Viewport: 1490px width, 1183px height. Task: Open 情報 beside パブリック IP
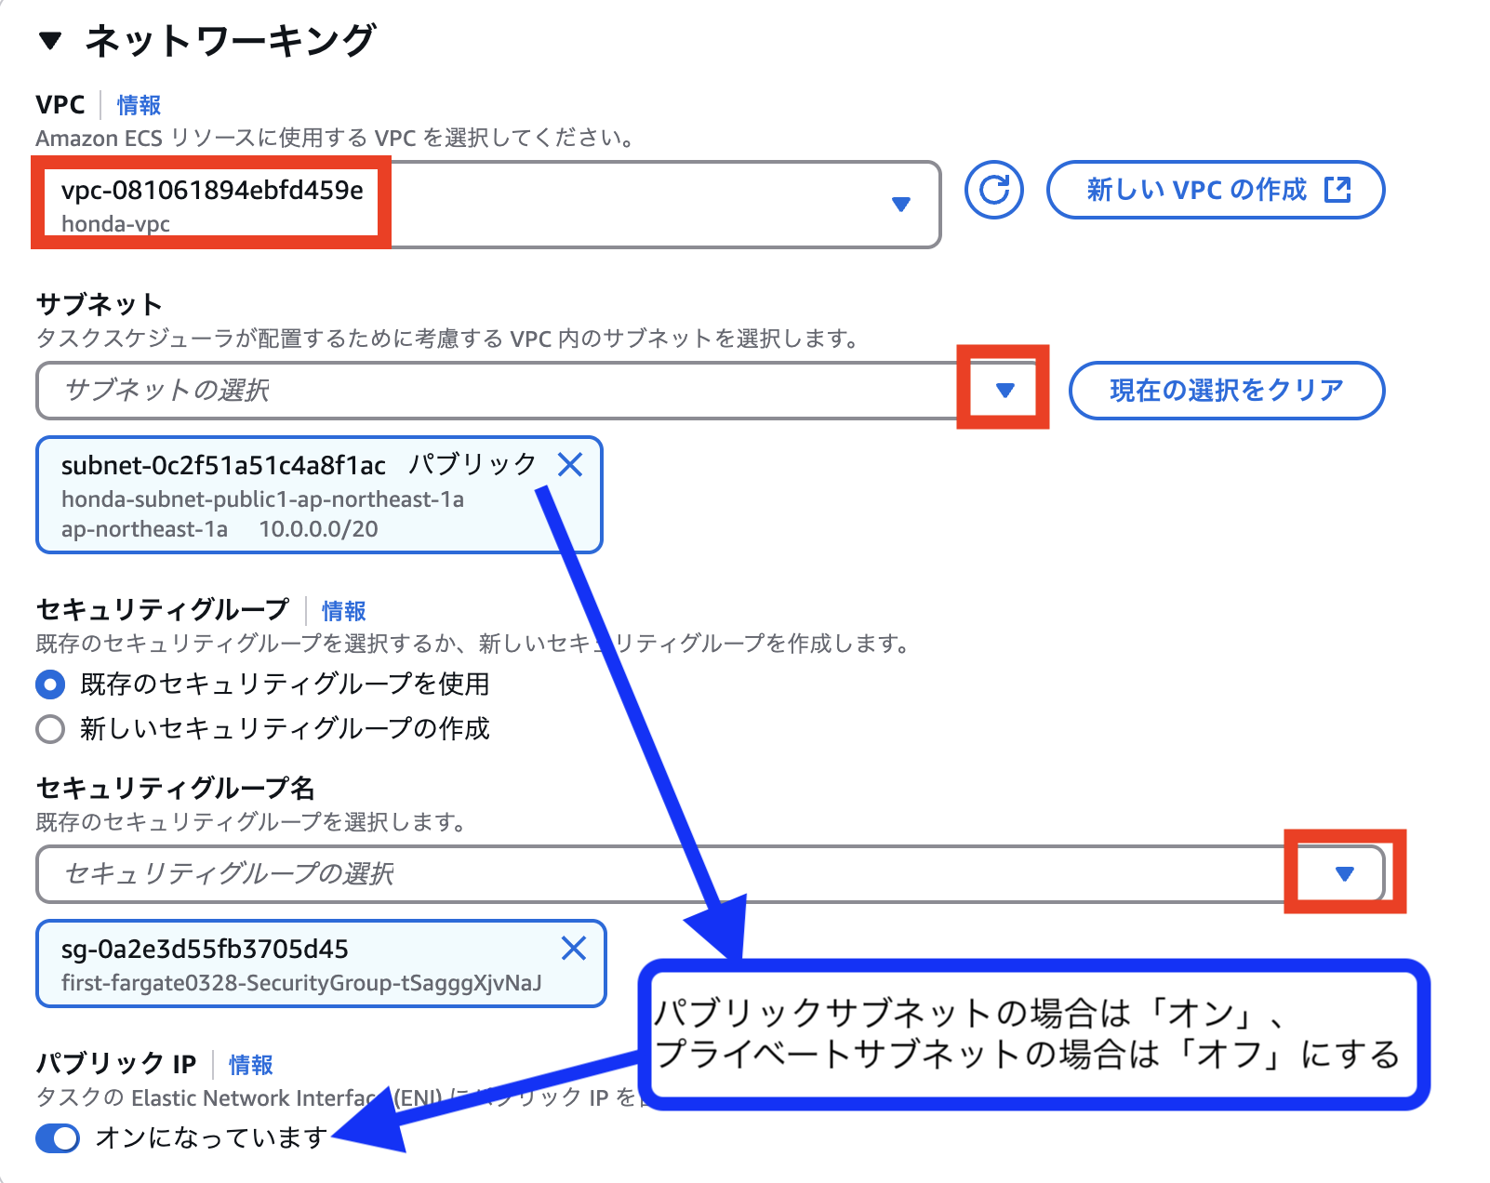pyautogui.click(x=248, y=1064)
